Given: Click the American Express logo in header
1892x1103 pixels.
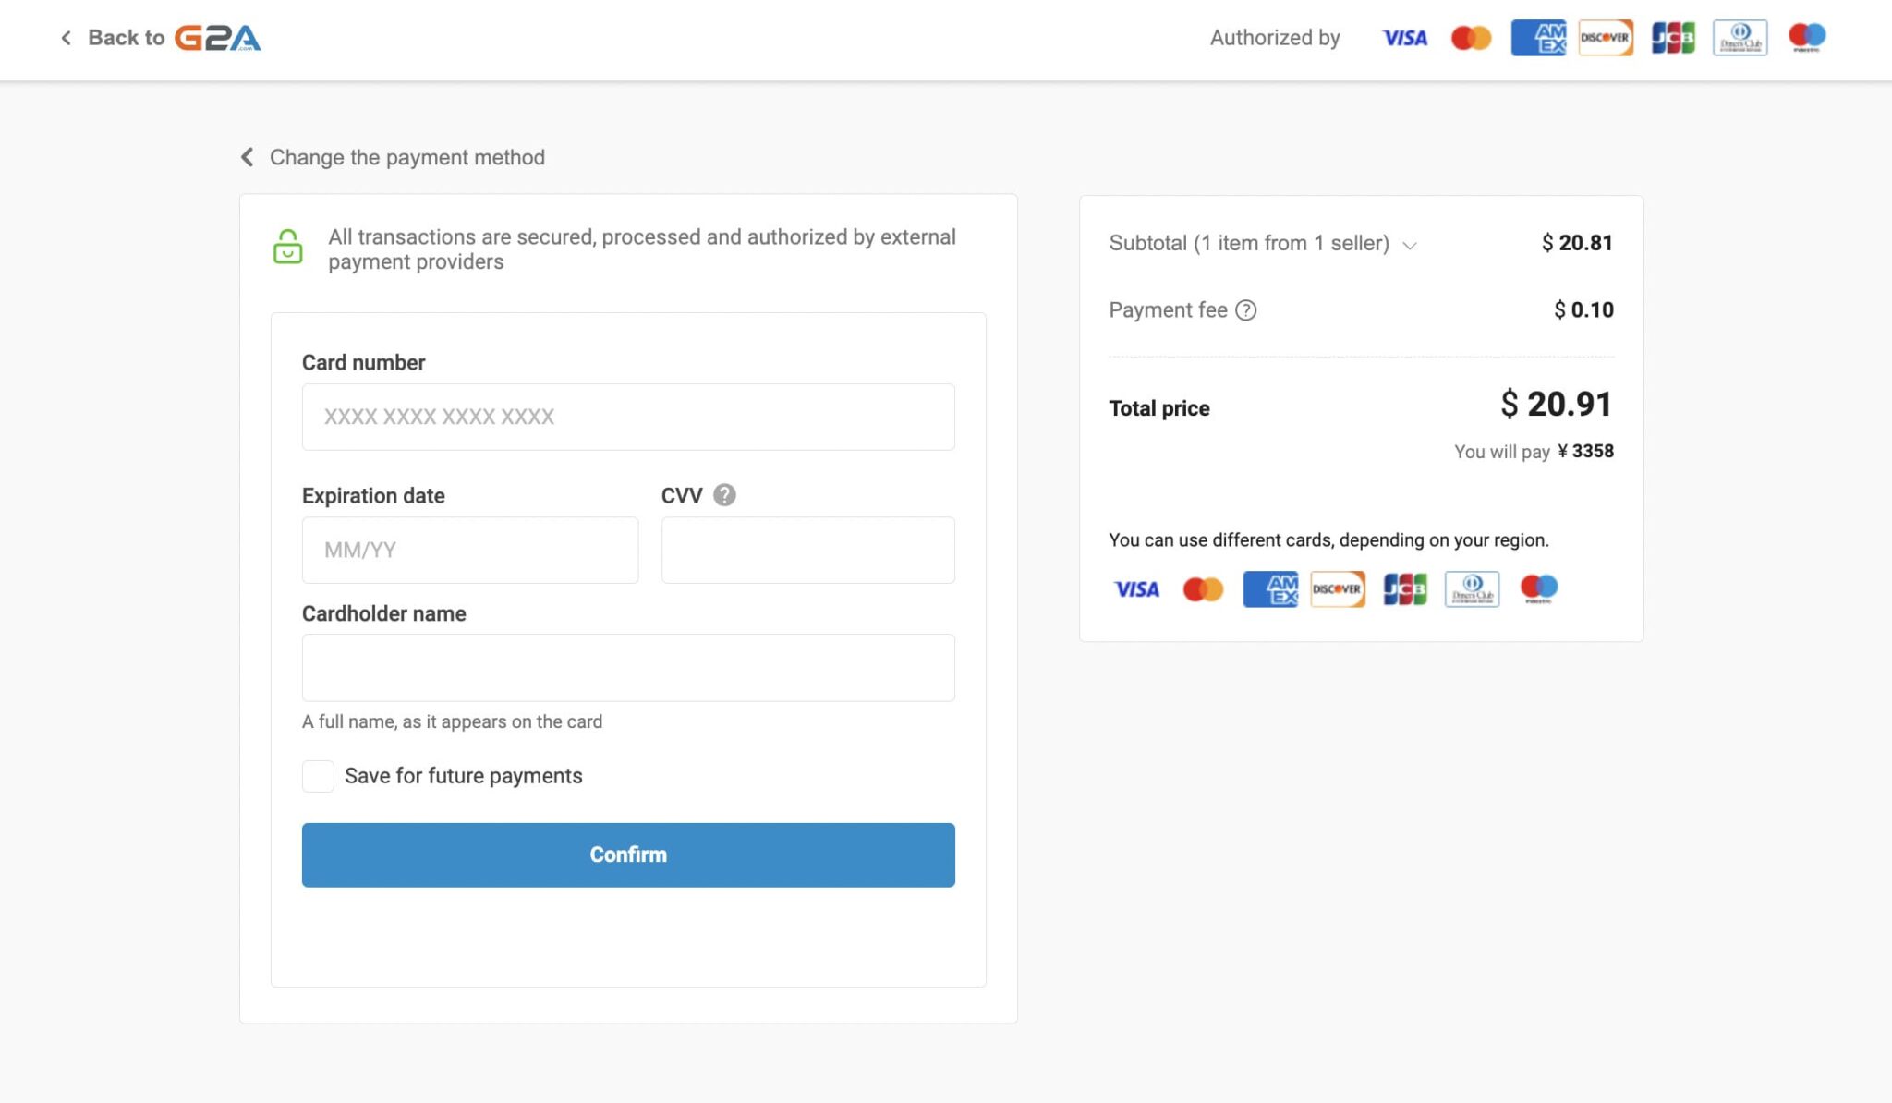Looking at the screenshot, I should tap(1538, 38).
